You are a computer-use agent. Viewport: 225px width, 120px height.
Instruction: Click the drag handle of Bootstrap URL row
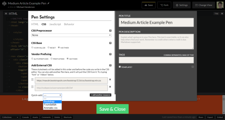pos(32,80)
